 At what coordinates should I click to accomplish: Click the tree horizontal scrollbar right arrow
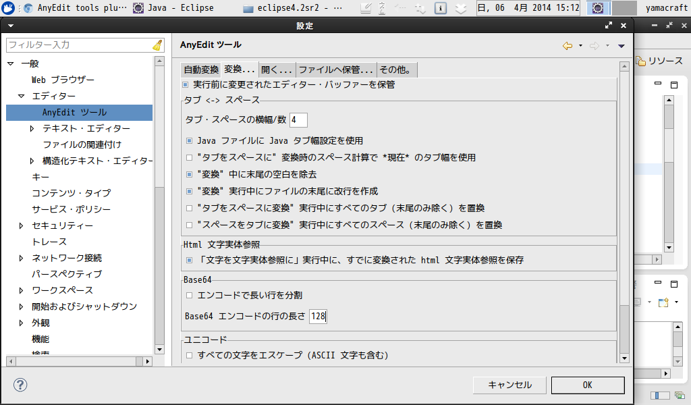tap(148, 361)
